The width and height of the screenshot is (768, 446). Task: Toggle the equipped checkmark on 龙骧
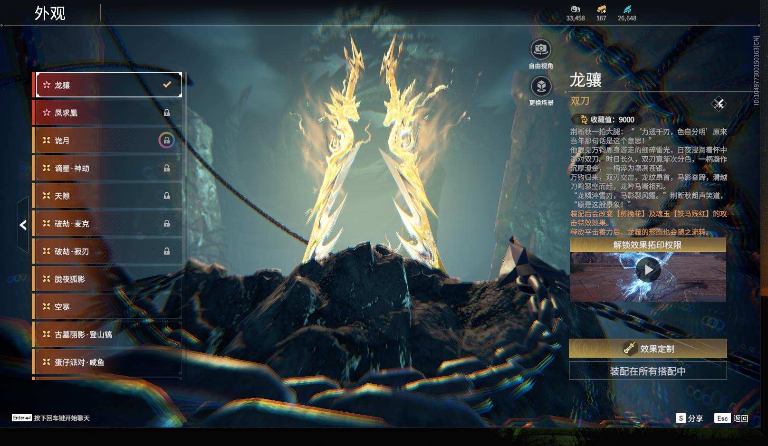click(167, 85)
